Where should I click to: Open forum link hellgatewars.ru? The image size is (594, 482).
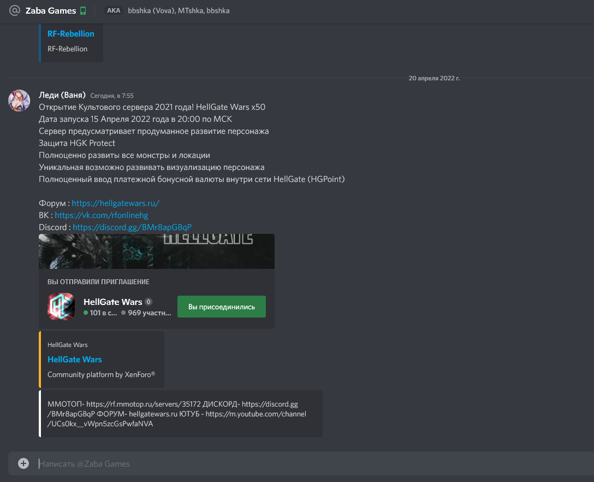[116, 203]
